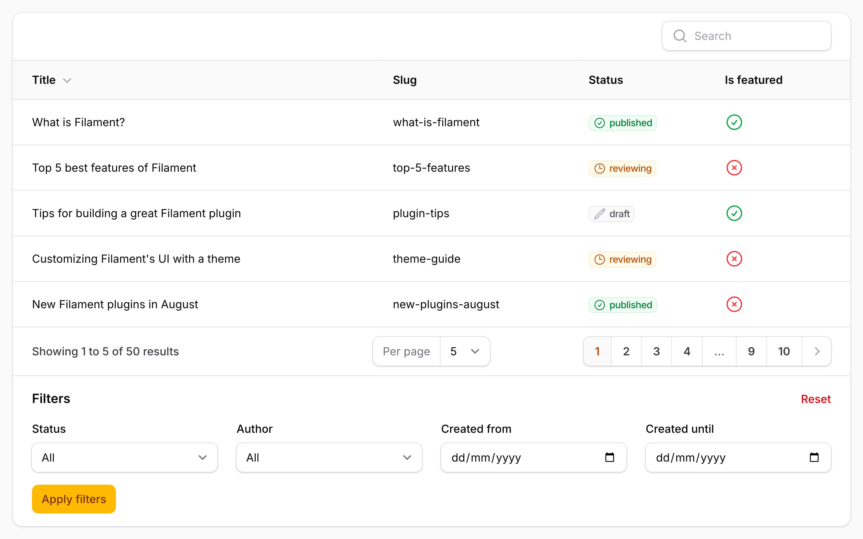Click the draft status badge with pencil icon
The width and height of the screenshot is (863, 539).
coord(611,214)
